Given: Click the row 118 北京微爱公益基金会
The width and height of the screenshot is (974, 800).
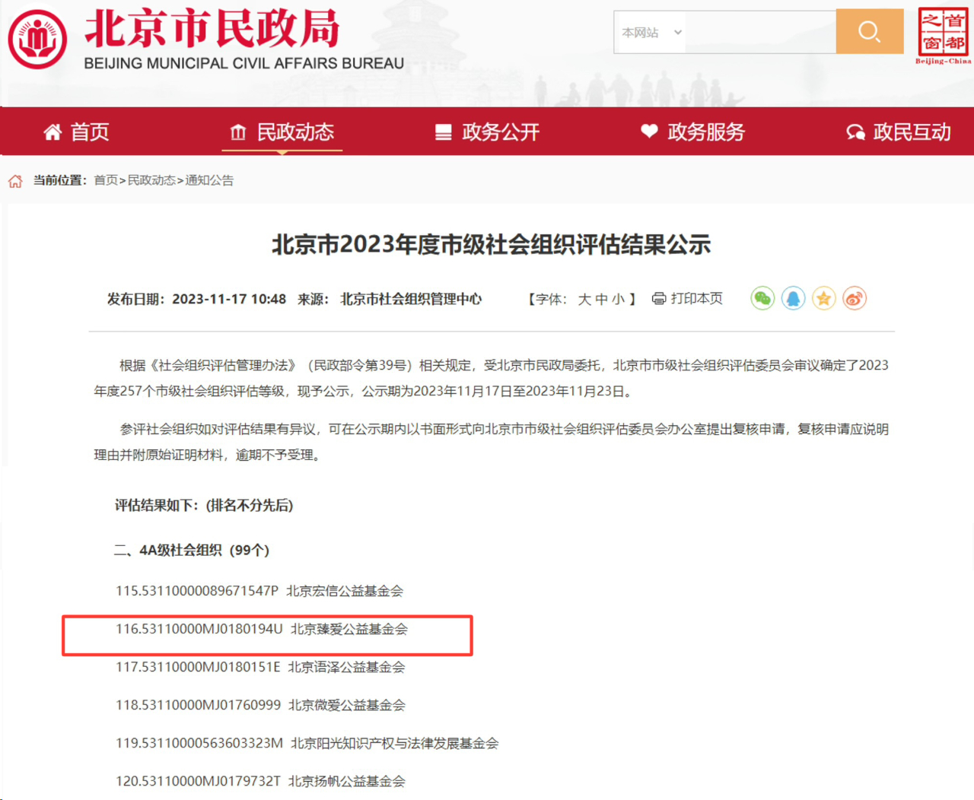Looking at the screenshot, I should click(260, 705).
